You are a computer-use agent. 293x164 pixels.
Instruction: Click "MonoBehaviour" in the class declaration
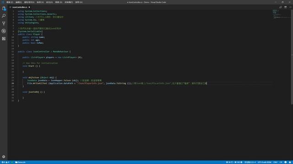pos(60,51)
